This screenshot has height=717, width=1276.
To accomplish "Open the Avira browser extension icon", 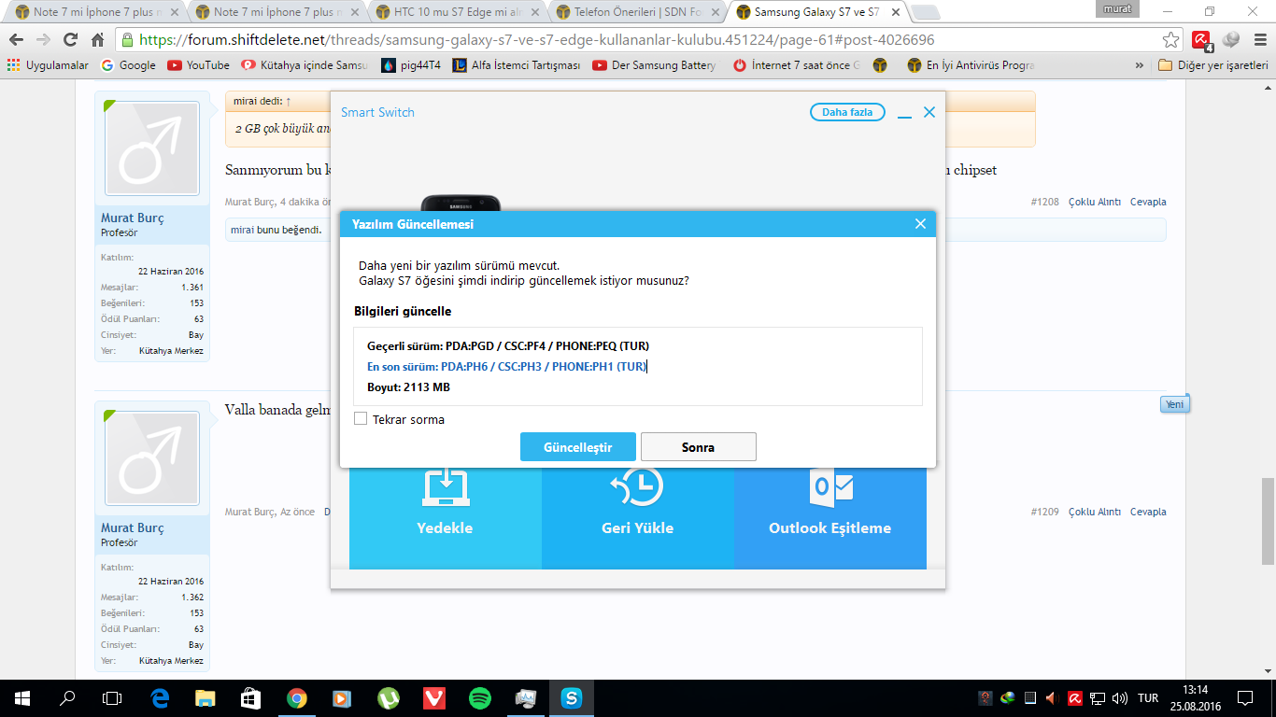I will tap(1202, 40).
